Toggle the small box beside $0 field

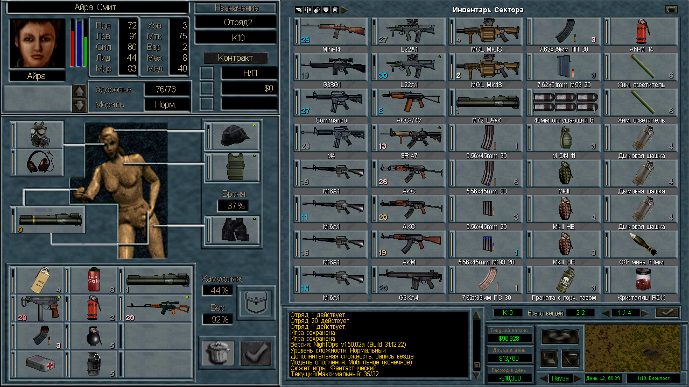click(x=207, y=88)
